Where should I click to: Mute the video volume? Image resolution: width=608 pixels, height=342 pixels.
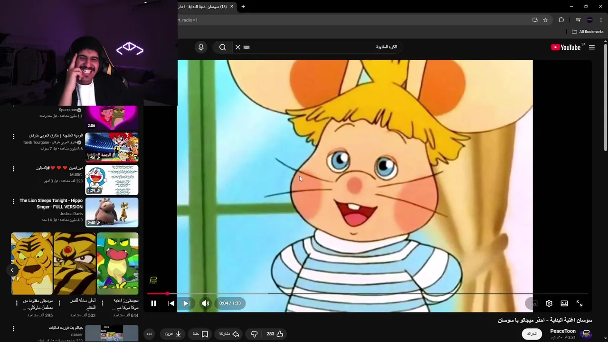205,303
